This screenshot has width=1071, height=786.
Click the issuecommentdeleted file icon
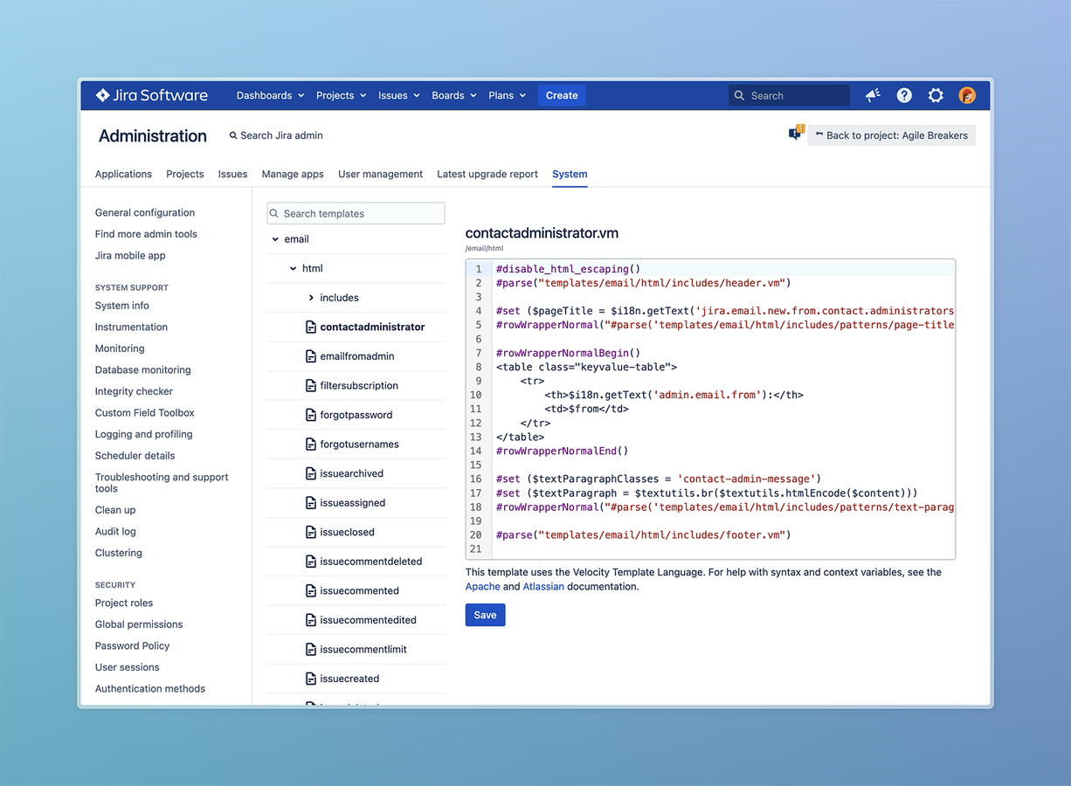tap(311, 562)
